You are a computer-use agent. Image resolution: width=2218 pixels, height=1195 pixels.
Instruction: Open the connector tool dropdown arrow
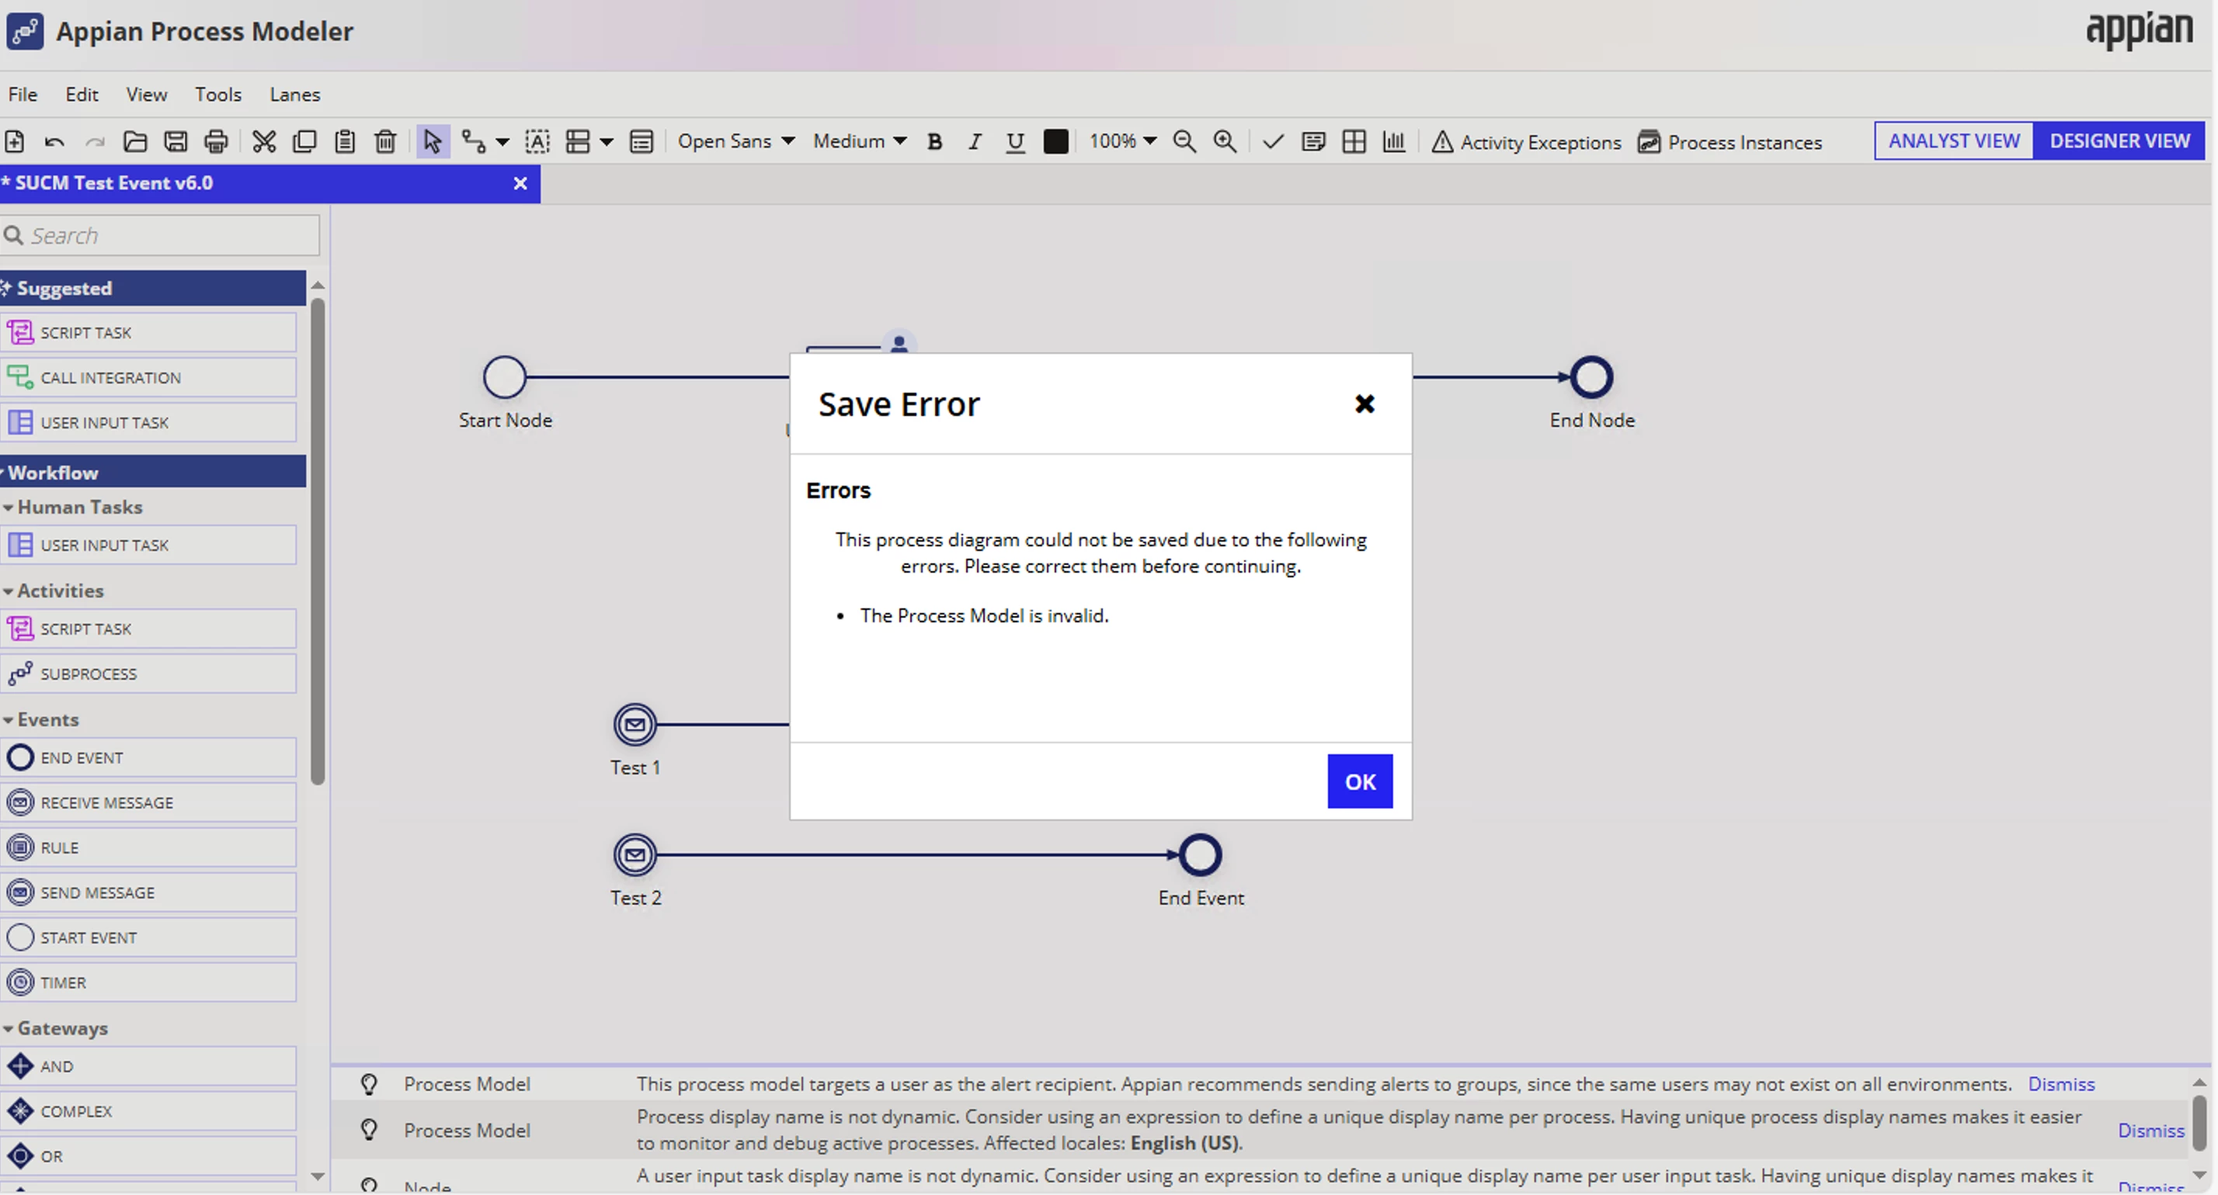point(502,142)
